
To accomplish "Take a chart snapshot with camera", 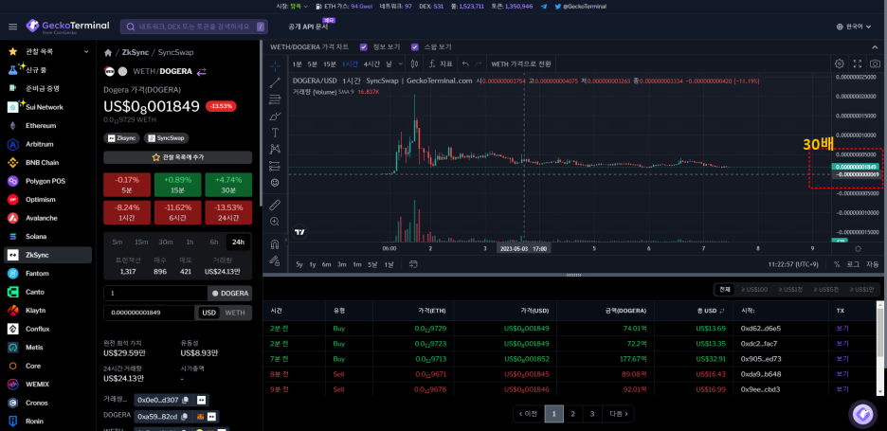I will [x=875, y=63].
